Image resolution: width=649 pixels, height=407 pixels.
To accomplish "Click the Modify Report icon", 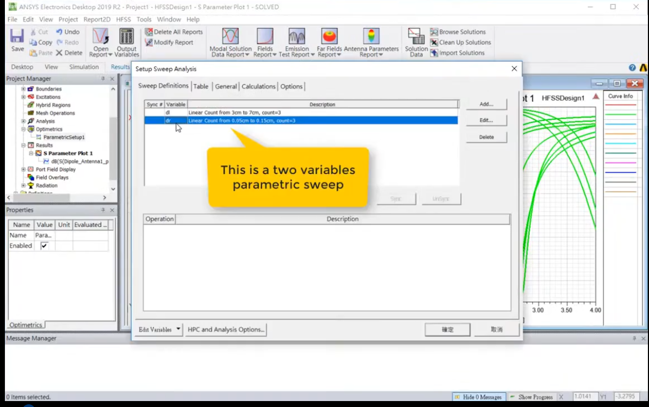I will click(149, 42).
